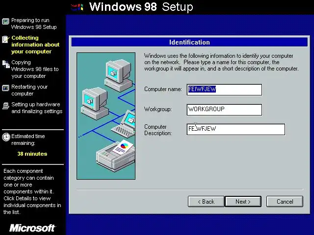Click the 'Computer name:' label
Image resolution: width=314 pixels, height=235 pixels.
[x=163, y=89]
